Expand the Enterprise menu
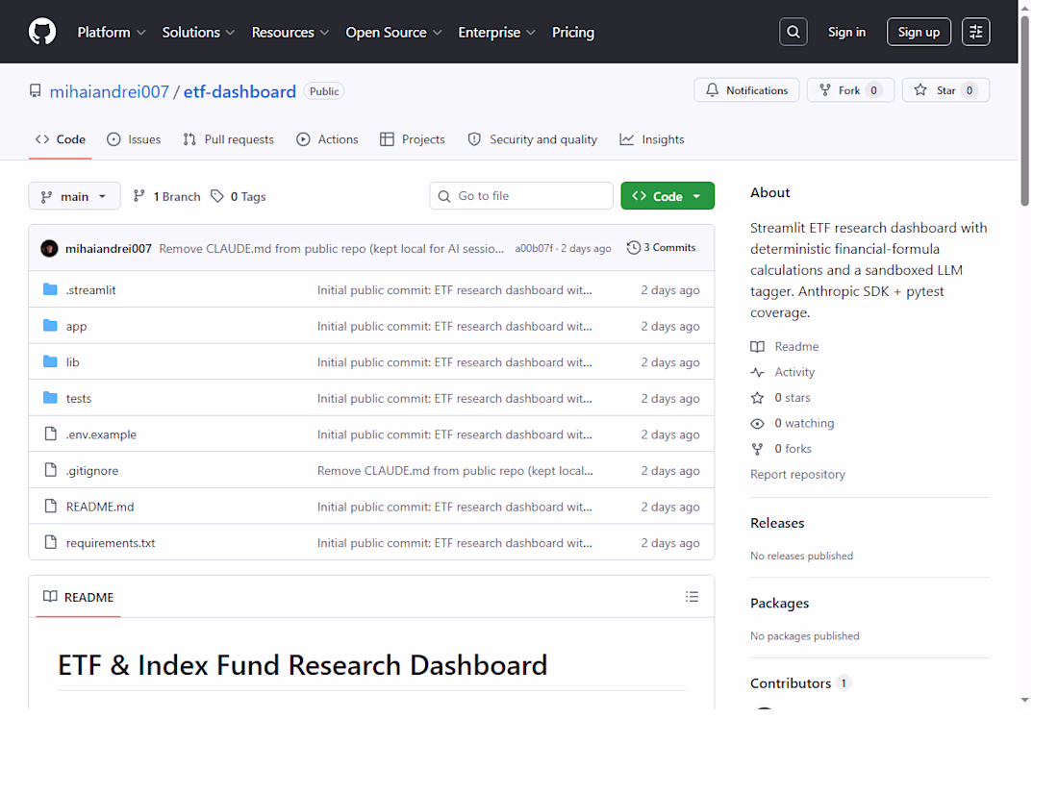 tap(496, 33)
